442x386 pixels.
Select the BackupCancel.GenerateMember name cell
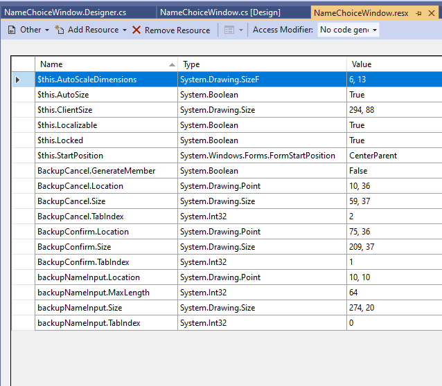click(x=106, y=171)
